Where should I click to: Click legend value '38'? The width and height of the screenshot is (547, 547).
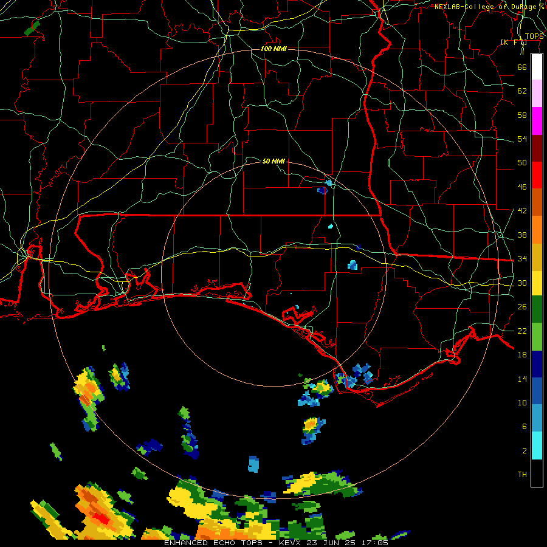pyautogui.click(x=522, y=235)
